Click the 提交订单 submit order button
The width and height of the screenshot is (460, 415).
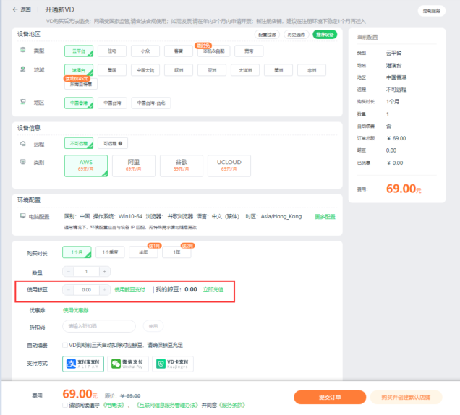(329, 397)
